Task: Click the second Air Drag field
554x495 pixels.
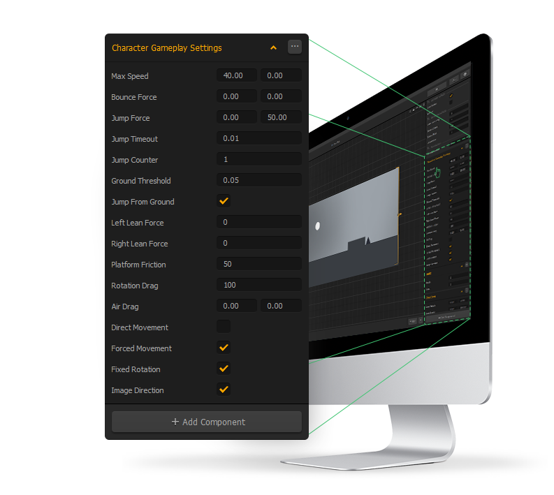Action: point(282,306)
